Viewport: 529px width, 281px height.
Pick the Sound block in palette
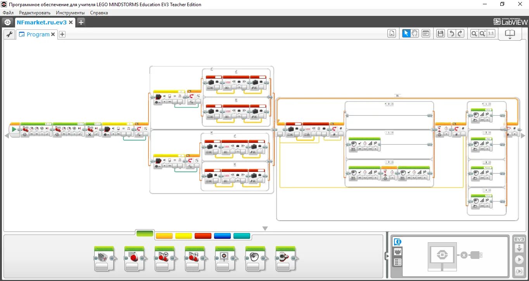tap(255, 258)
